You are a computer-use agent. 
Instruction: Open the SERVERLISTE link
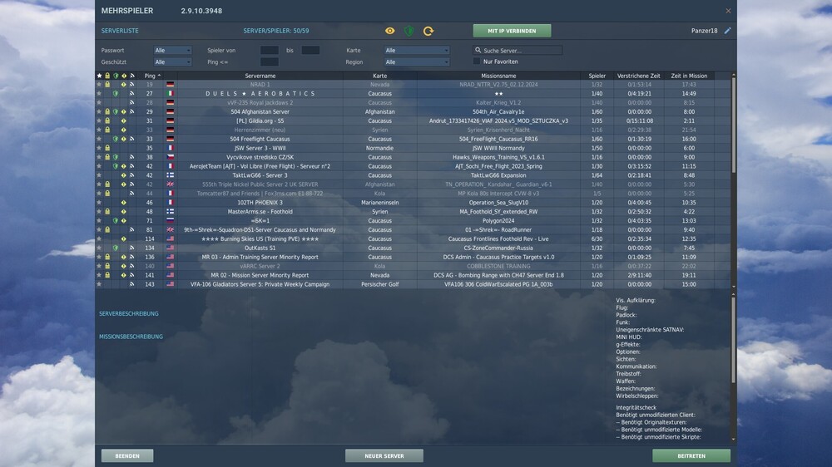pos(120,31)
